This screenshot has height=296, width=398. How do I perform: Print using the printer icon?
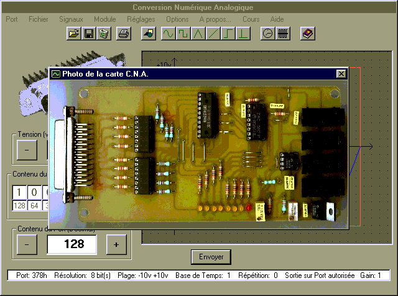tap(124, 34)
